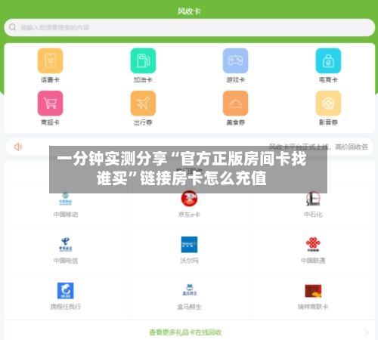Select the 中国移动 logo
This screenshot has height=340, width=378.
[66, 199]
